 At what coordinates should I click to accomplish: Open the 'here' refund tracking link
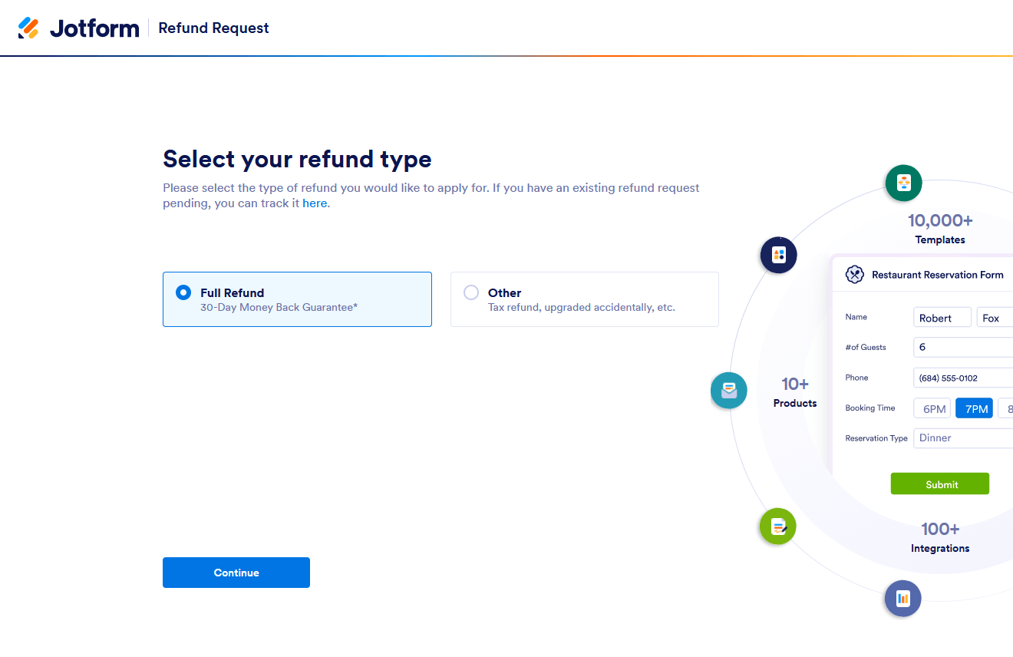[315, 203]
